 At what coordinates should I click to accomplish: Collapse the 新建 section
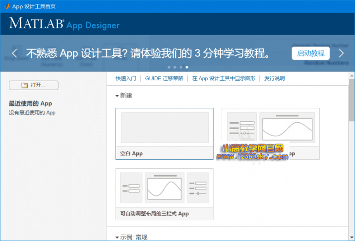[117, 96]
